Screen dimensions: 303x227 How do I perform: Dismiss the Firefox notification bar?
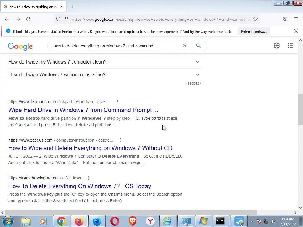(296, 31)
